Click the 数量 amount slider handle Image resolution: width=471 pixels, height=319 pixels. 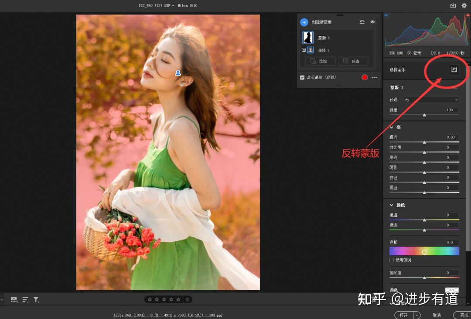click(x=424, y=115)
